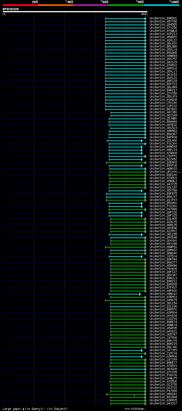Image resolution: width=182 pixels, height=411 pixels.
Task: Click UniRef100_P47999 hit name
Action: pyautogui.click(x=163, y=209)
